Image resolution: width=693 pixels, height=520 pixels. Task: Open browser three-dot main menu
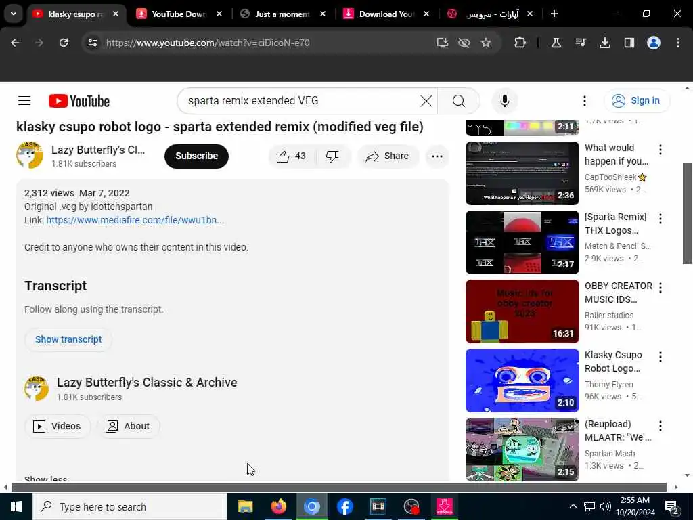[x=678, y=43]
